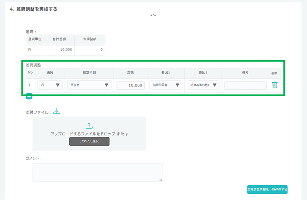Viewport: 307px width, 200px height.
Task: Open the 通貨 currency dropdown showing 円
Action: coord(50,85)
